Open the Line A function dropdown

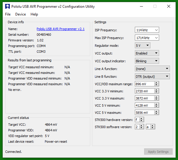pyautogui.click(x=152, y=69)
